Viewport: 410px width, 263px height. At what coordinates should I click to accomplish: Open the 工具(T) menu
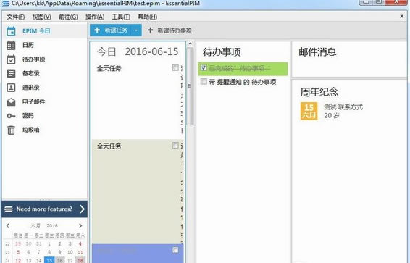(x=121, y=17)
